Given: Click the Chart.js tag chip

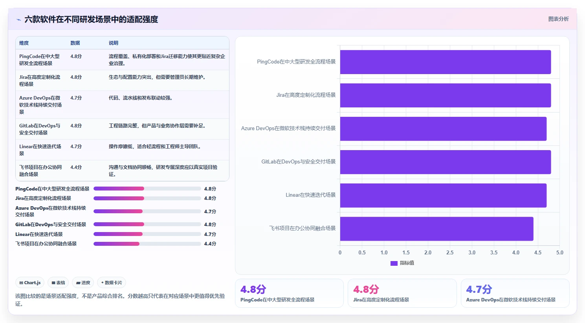Looking at the screenshot, I should 30,283.
